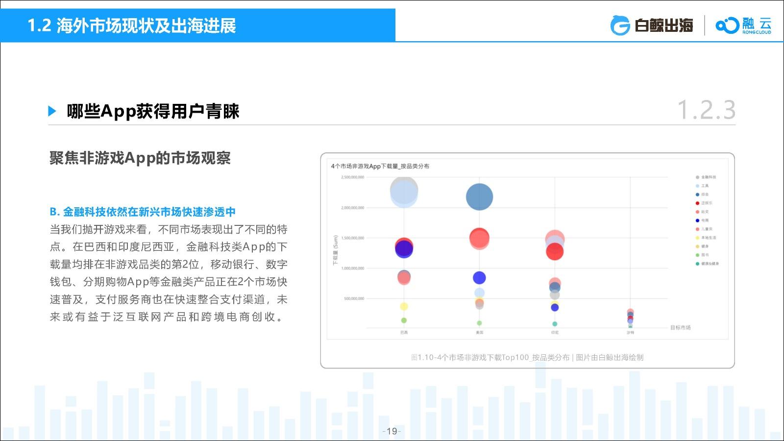This screenshot has width=784, height=441.
Task: Select the 本地生活 yellow legend dot
Action: 697,238
